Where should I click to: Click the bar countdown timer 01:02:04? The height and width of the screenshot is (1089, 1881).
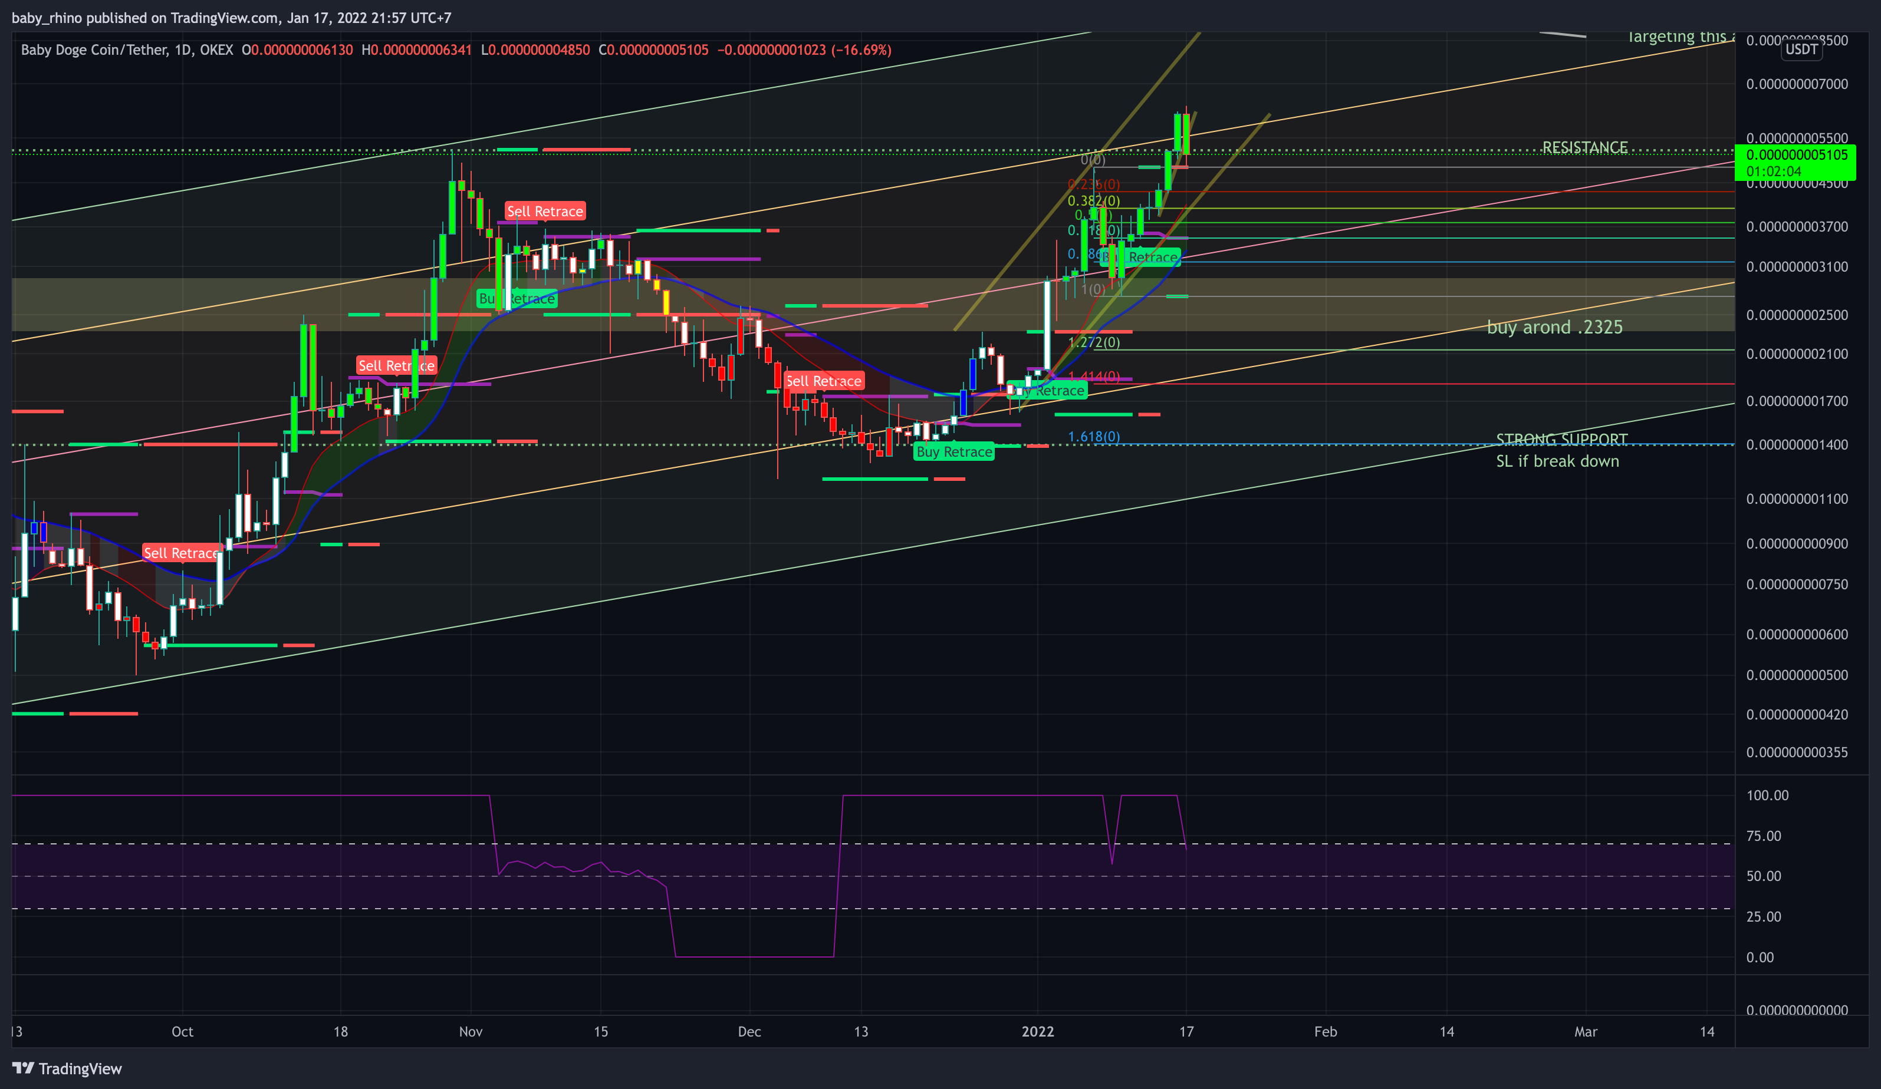click(1774, 171)
